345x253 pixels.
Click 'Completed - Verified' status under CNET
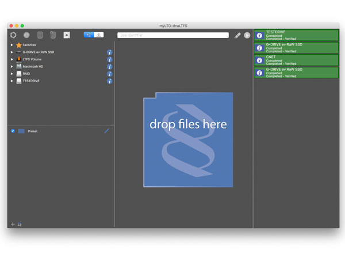point(281,64)
